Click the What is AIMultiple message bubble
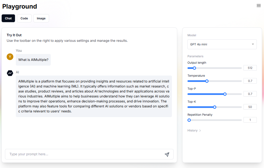Viewport: 264px width, 168px height. click(33, 60)
